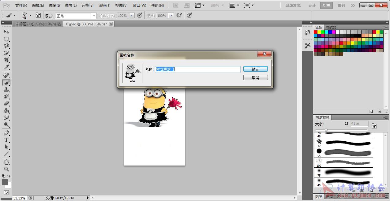This screenshot has height=201, width=390.
Task: Select the 摄影 workspace
Action: coord(341,6)
